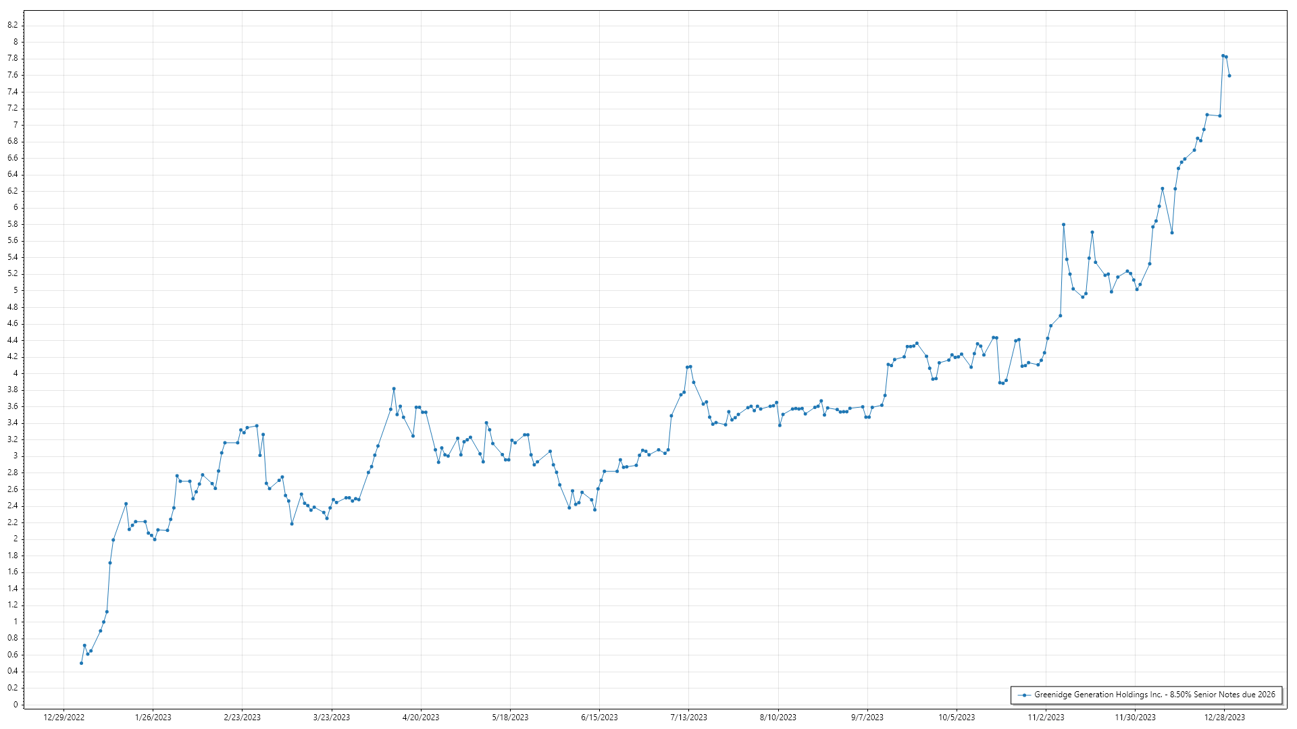This screenshot has height=729, width=1297.
Task: Click the 1/26/2023 x-axis date label
Action: point(153,718)
